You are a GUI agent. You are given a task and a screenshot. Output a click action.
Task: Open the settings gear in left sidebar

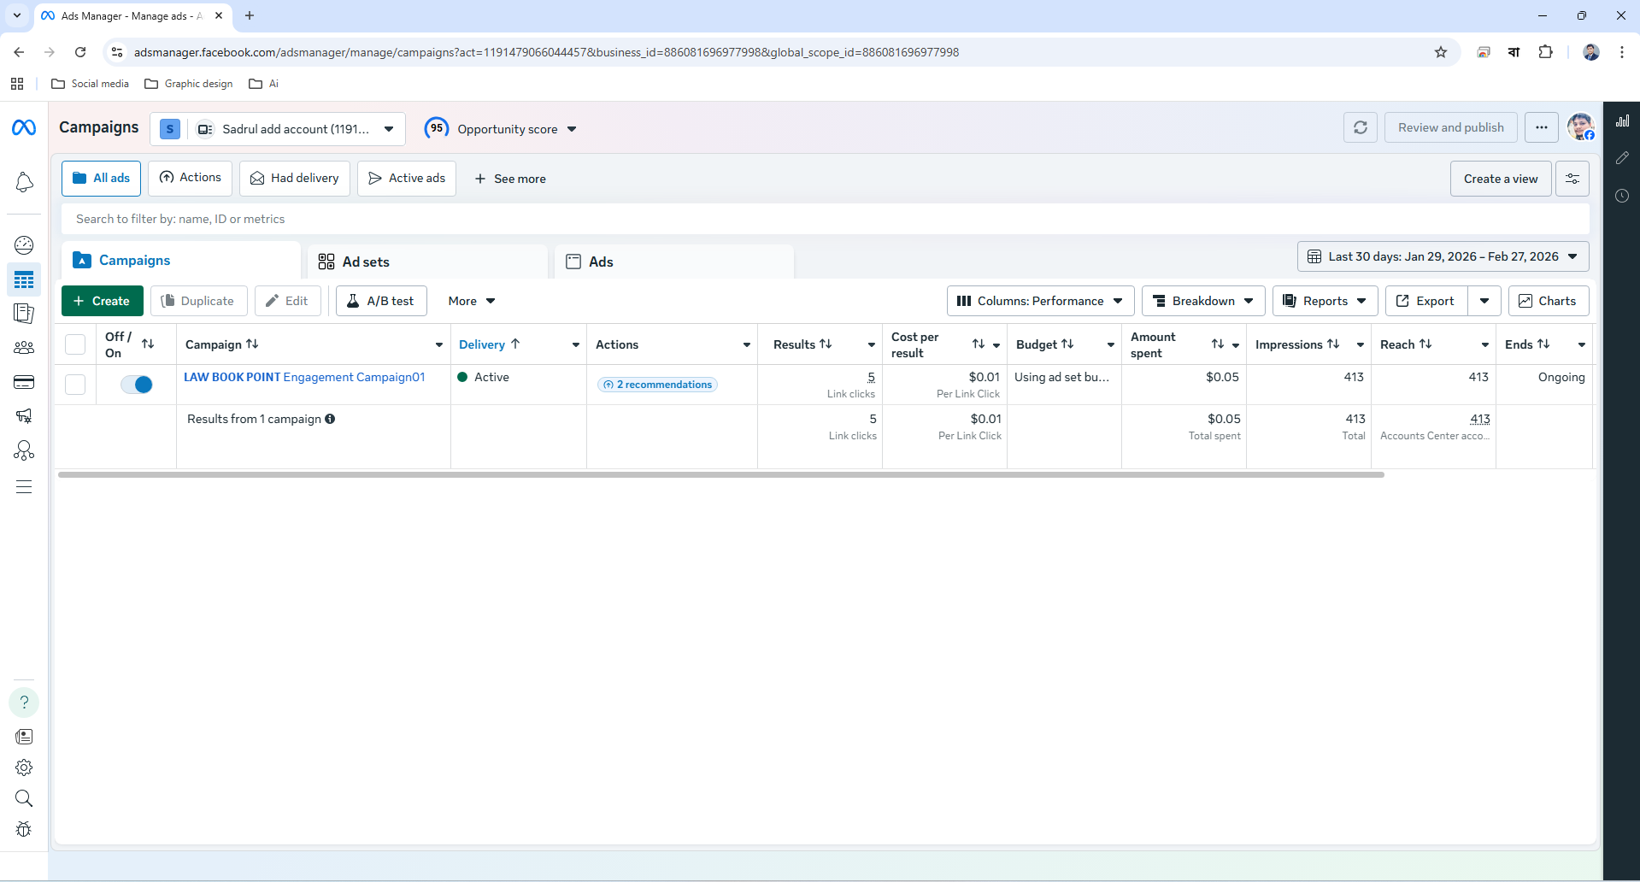(24, 767)
